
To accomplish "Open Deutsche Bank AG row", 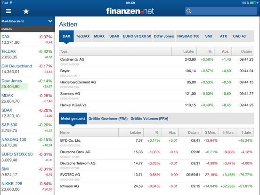I will pyautogui.click(x=156, y=154).
